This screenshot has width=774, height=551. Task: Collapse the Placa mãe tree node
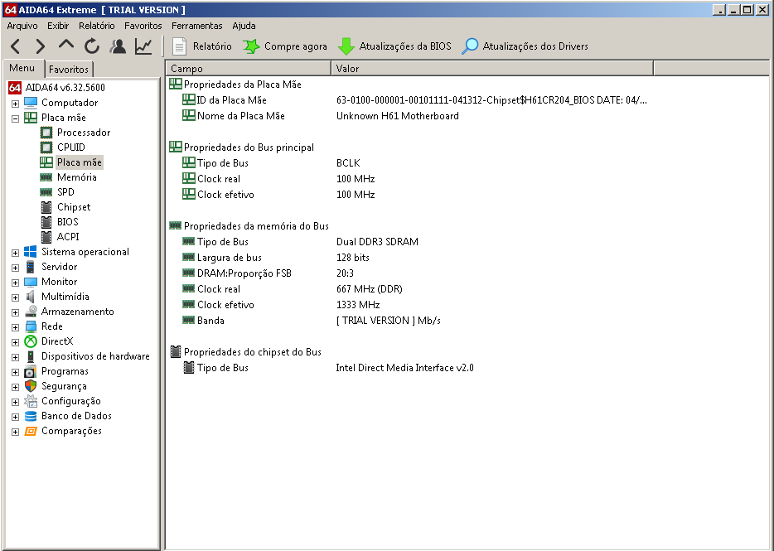(15, 118)
